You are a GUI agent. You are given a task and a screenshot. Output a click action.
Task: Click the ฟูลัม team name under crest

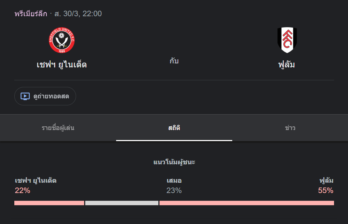287,65
